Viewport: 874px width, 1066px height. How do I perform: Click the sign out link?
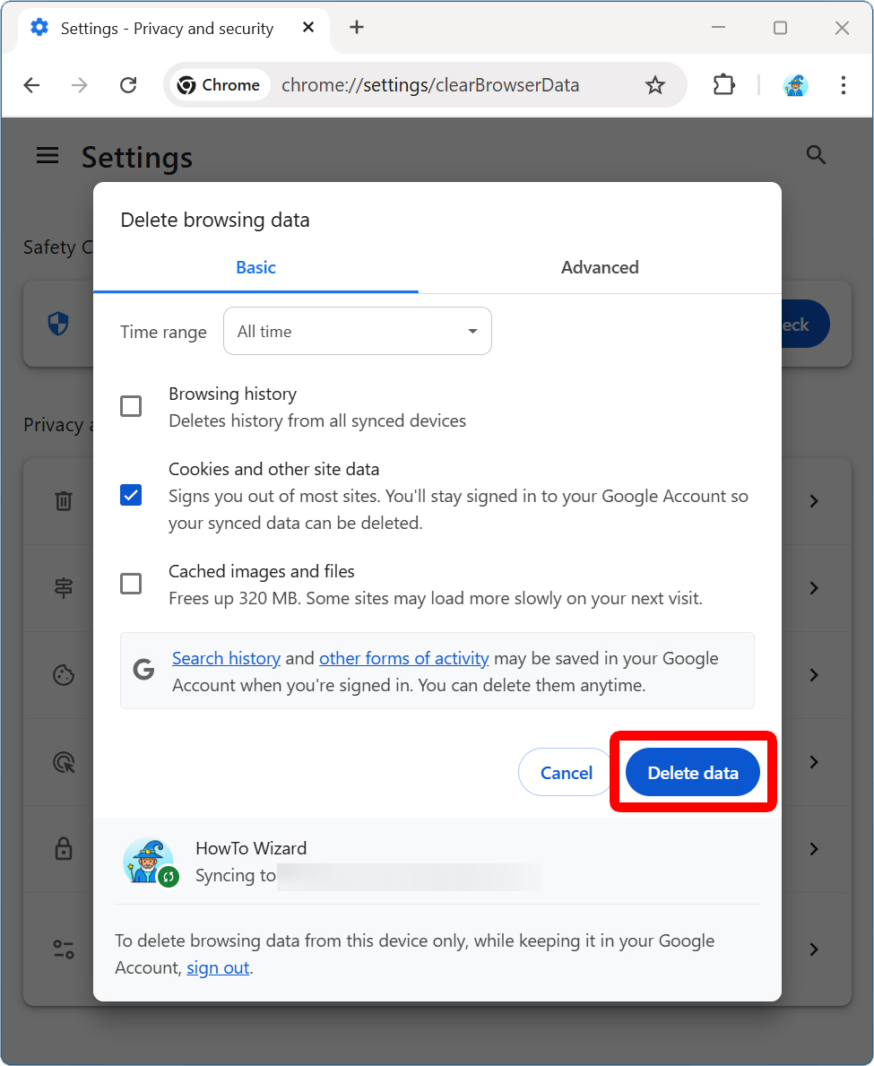tap(218, 968)
